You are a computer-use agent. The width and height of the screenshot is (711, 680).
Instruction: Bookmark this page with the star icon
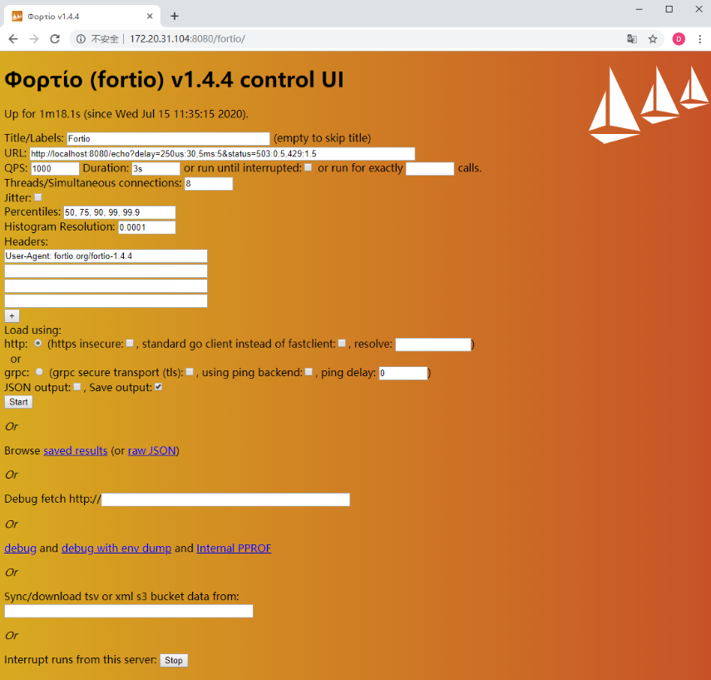[x=653, y=39]
